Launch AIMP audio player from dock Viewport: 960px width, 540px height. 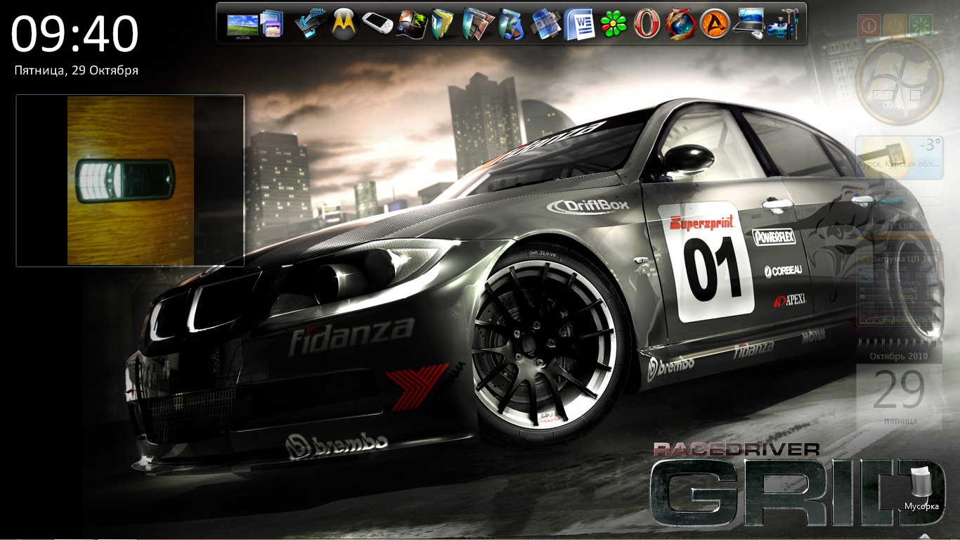point(715,25)
